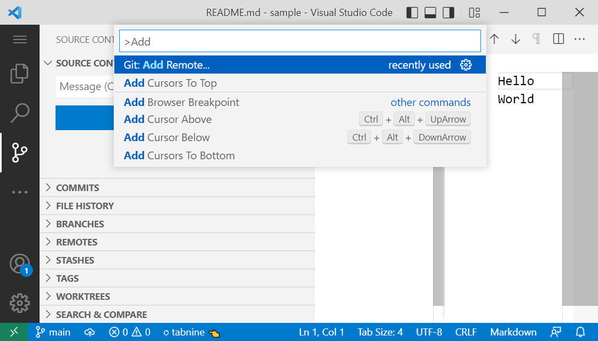
Task: Open the hamburger menu
Action: click(x=20, y=39)
